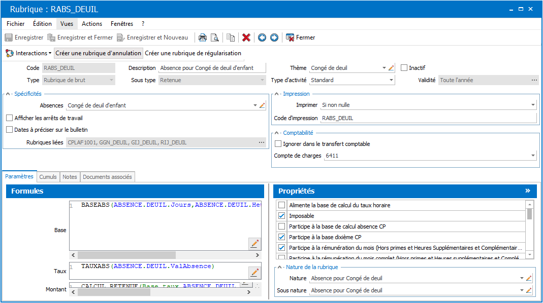Open the Imprimer dropdown
Screen dimensions: 543x303
533,105
